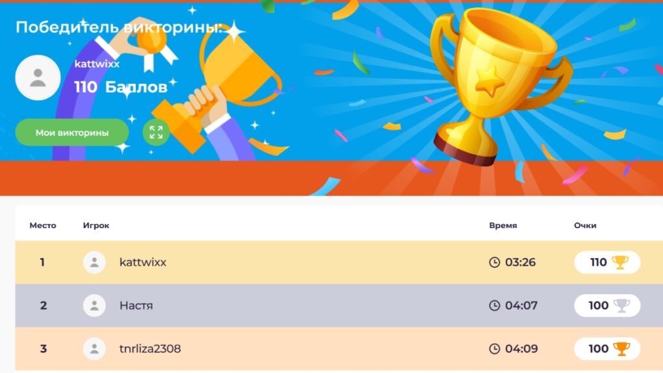This screenshot has width=663, height=373.
Task: Click the clock icon next to 03:26
Action: click(x=495, y=263)
